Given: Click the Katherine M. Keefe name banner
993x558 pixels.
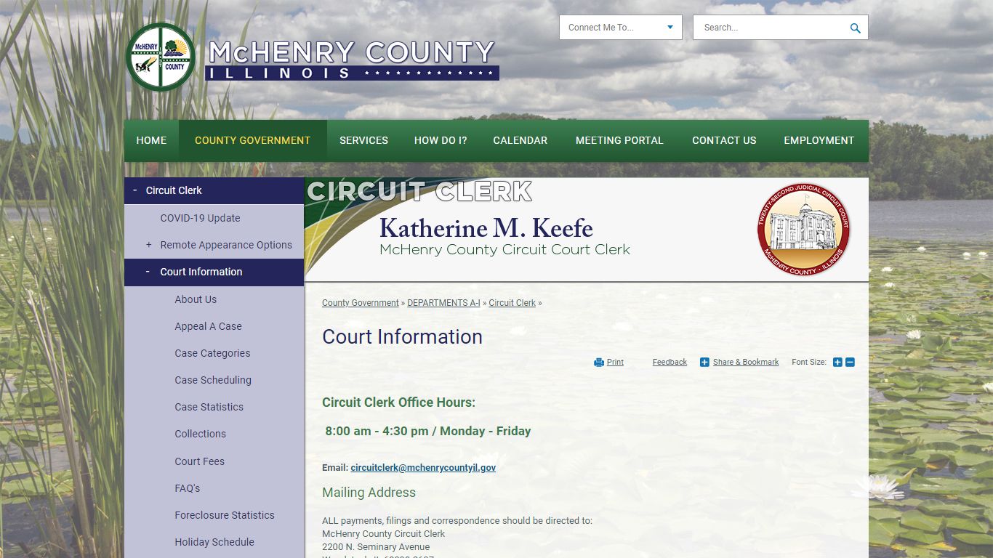Looking at the screenshot, I should 486,229.
